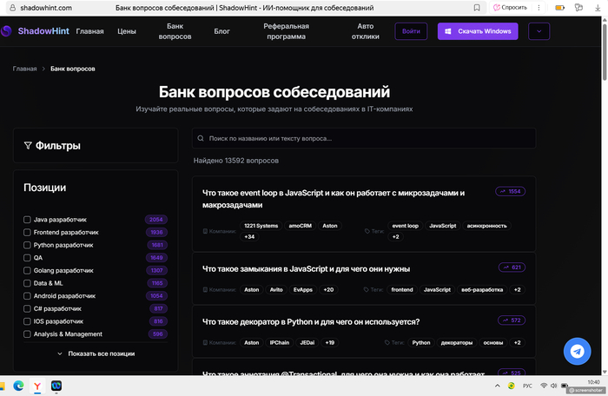
Task: Focus the question search input field
Action: coord(364,138)
